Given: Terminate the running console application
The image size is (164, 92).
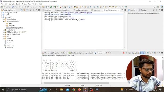Looking at the screenshot, I should click(124, 53).
